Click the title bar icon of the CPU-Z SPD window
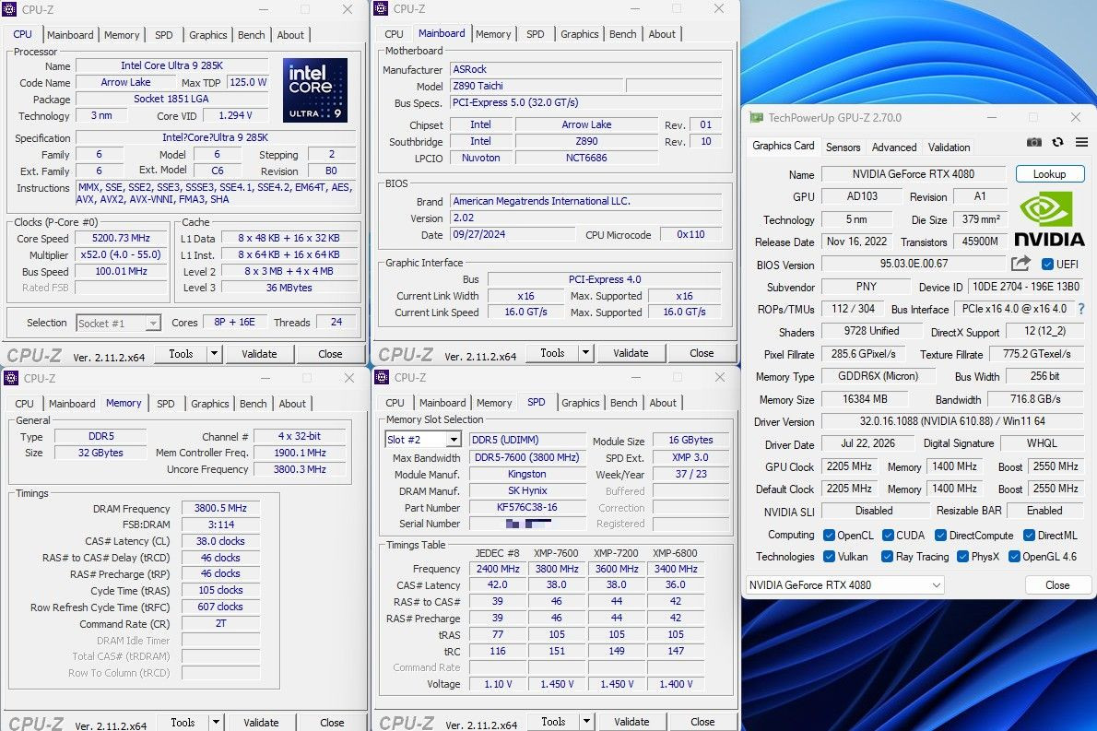This screenshot has height=731, width=1097. [x=382, y=377]
